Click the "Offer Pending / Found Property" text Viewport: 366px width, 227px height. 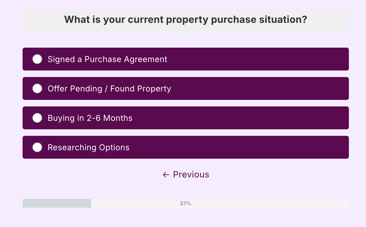[109, 89]
